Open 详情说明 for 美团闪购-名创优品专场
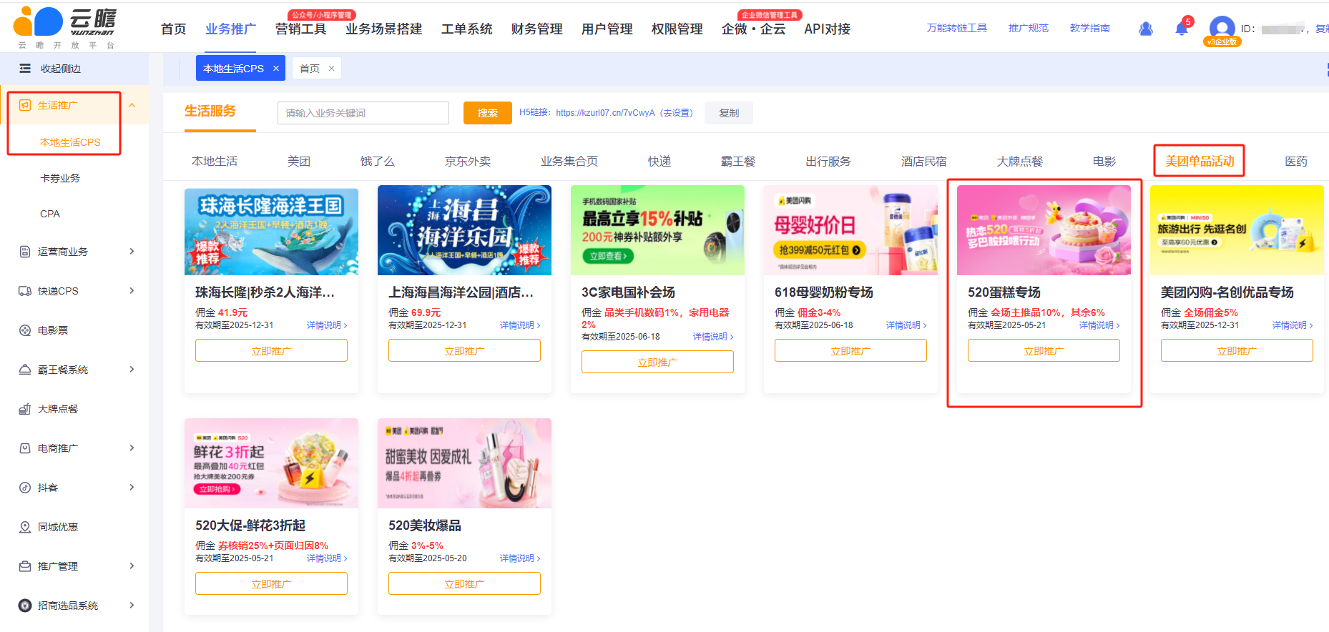This screenshot has height=632, width=1329. 1293,325
